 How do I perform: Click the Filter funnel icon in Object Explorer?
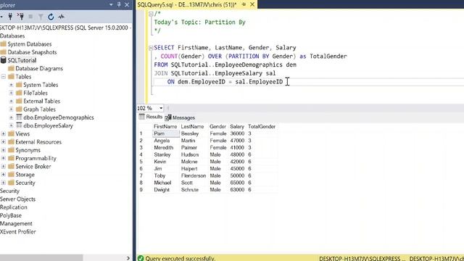click(x=41, y=17)
